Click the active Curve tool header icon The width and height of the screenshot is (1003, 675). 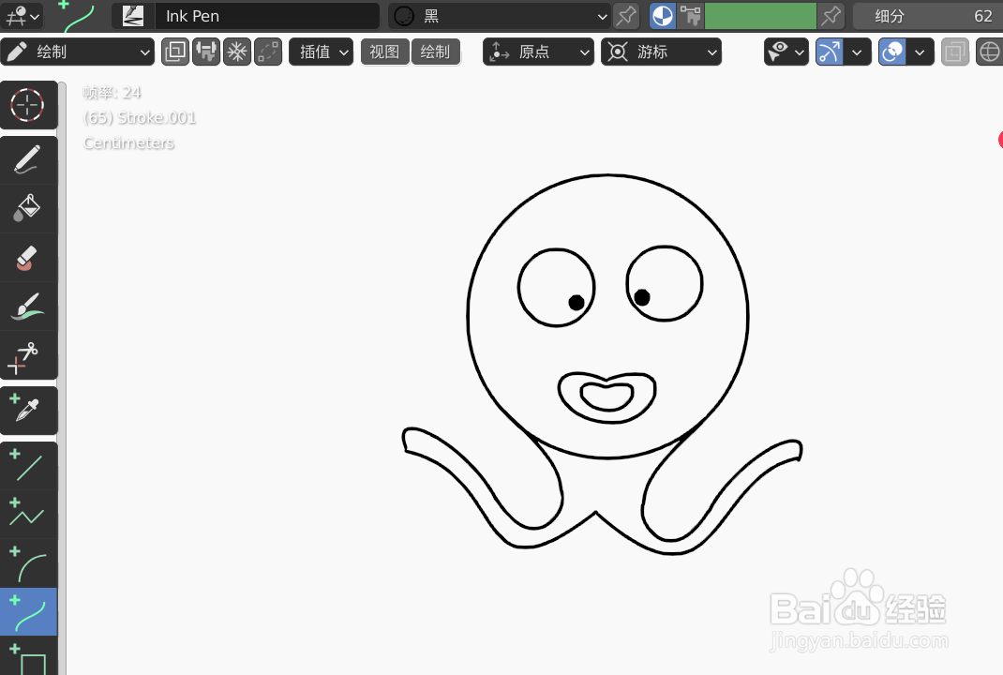[x=78, y=16]
